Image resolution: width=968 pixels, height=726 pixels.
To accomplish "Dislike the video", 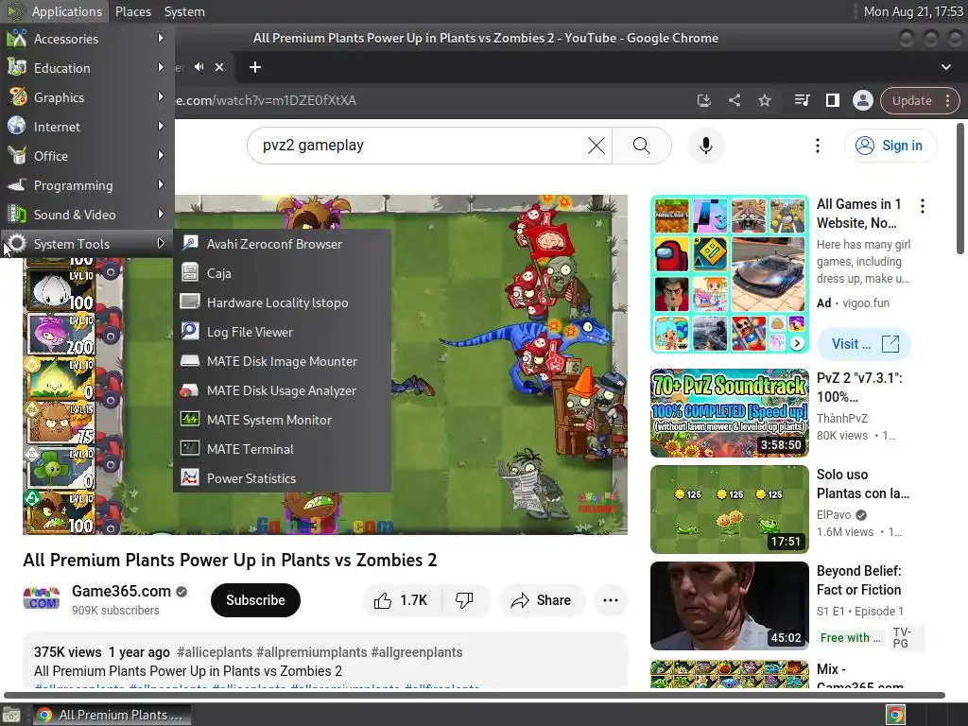I will click(x=464, y=600).
